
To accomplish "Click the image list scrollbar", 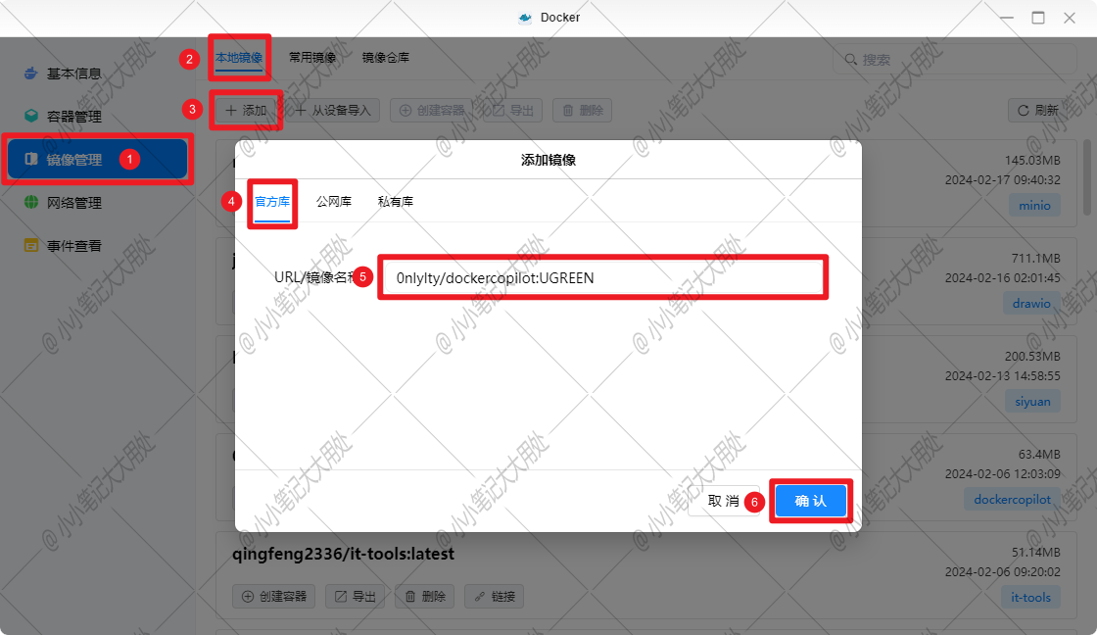I will tap(1087, 176).
